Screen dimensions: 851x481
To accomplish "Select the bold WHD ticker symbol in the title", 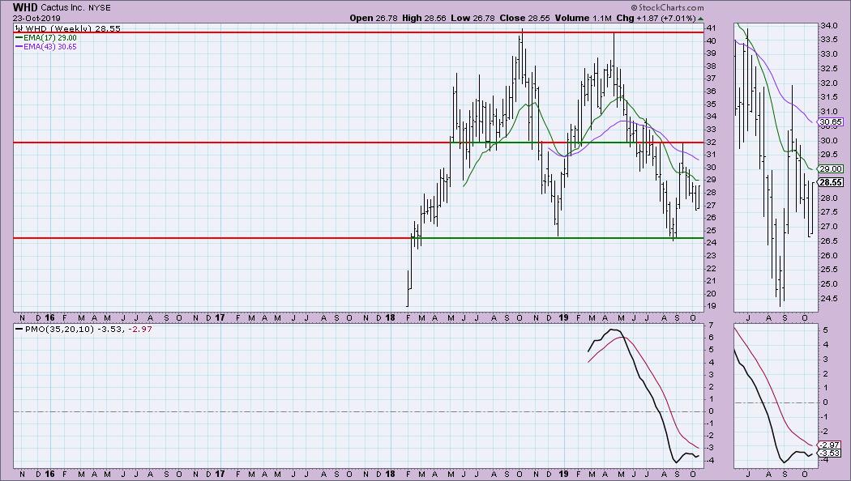I will (x=25, y=7).
